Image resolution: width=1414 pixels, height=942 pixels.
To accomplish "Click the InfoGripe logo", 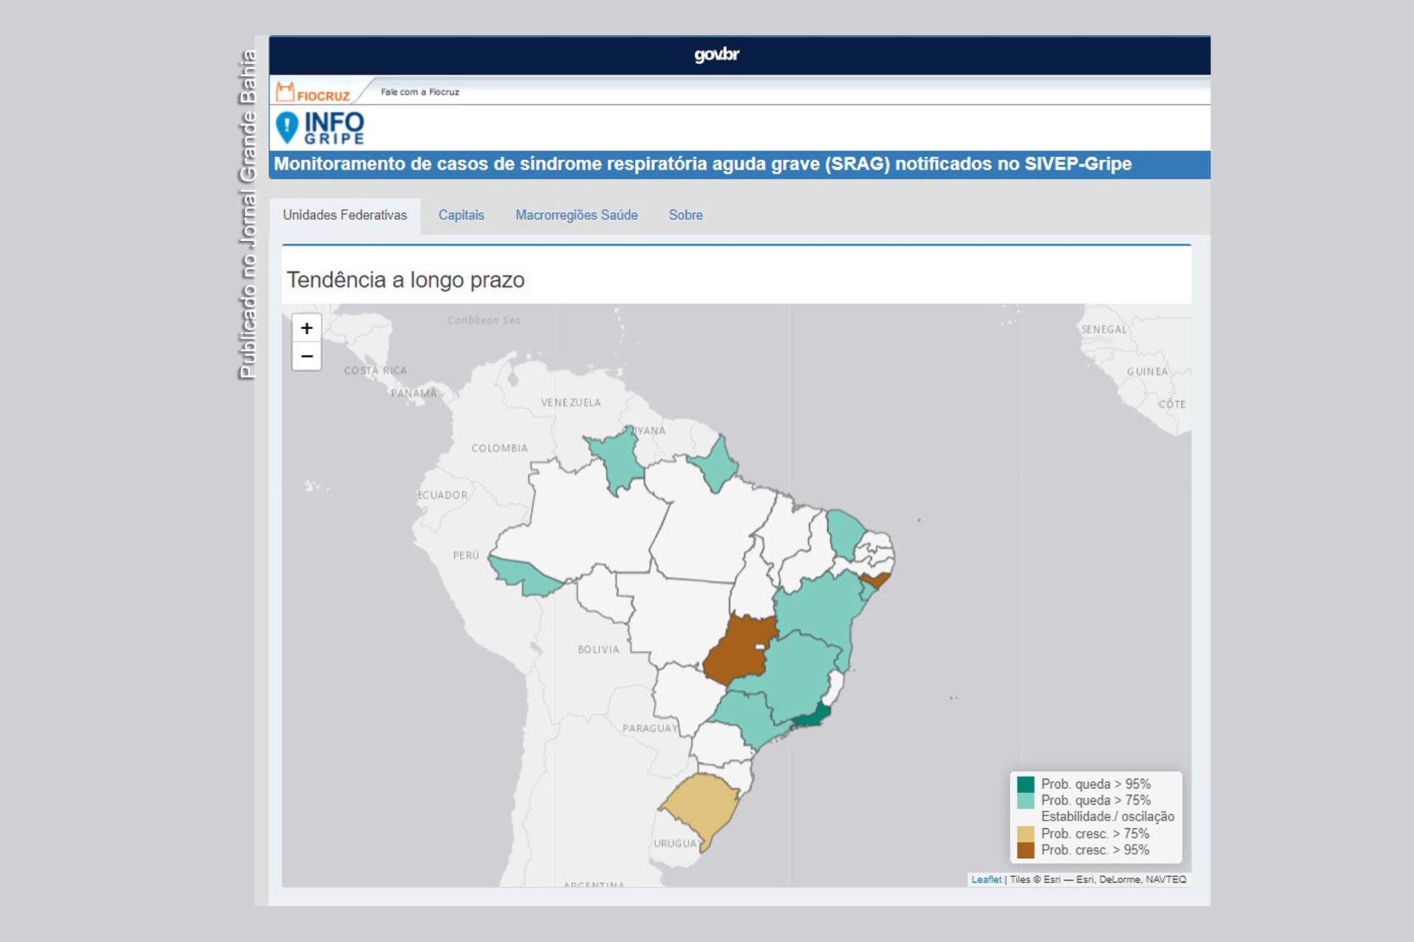I will 320,128.
